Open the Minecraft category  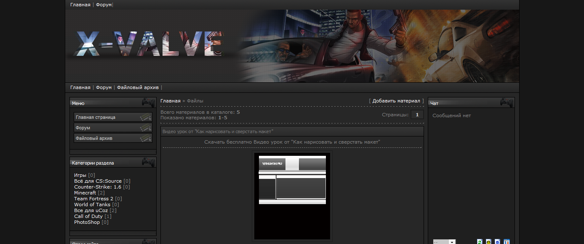[x=85, y=193]
